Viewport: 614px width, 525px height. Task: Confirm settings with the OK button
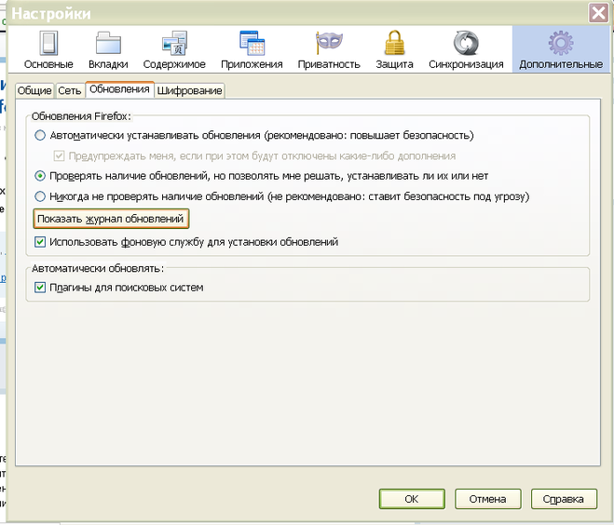click(x=412, y=499)
